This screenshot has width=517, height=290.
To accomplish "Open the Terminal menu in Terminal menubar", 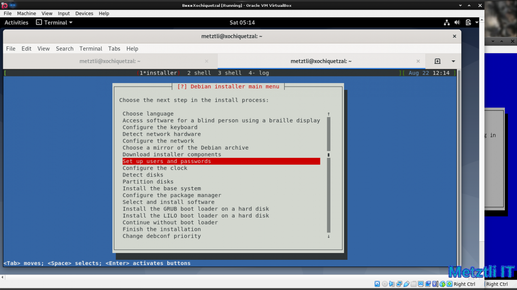I will [x=91, y=48].
